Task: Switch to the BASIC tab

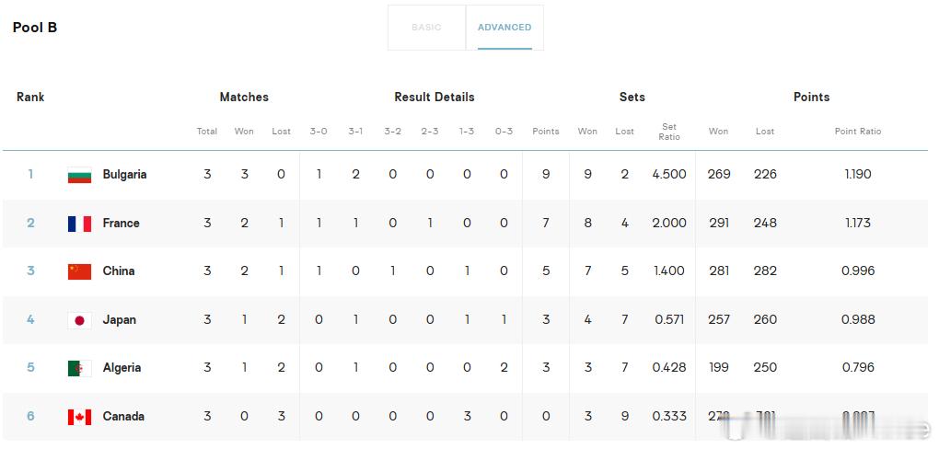Action: [x=426, y=28]
